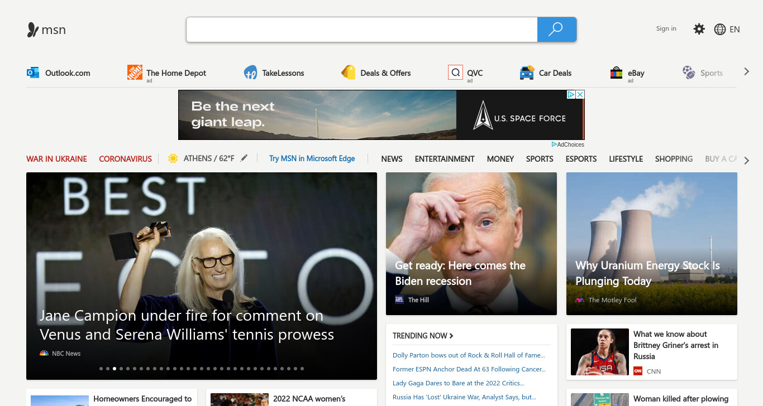Select the SHOPPING menu item
Screen dimensions: 763x406
pos(674,159)
